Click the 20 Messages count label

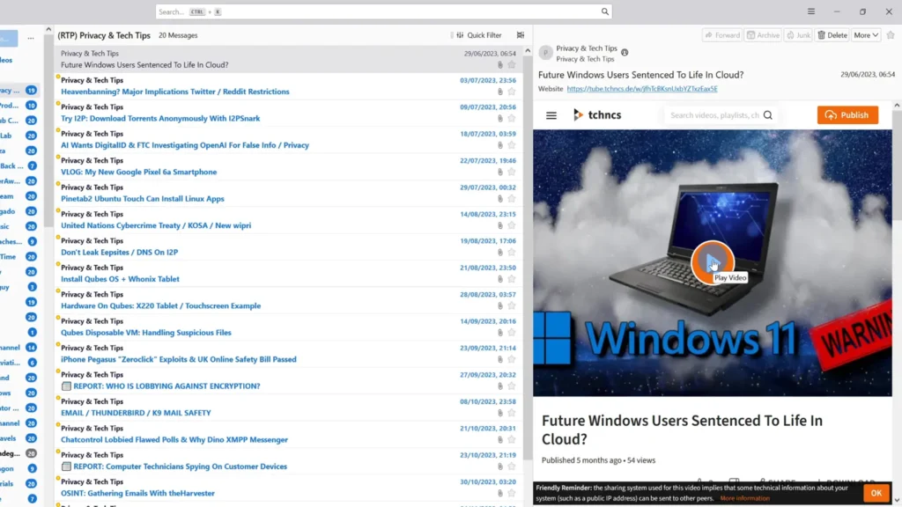[178, 35]
